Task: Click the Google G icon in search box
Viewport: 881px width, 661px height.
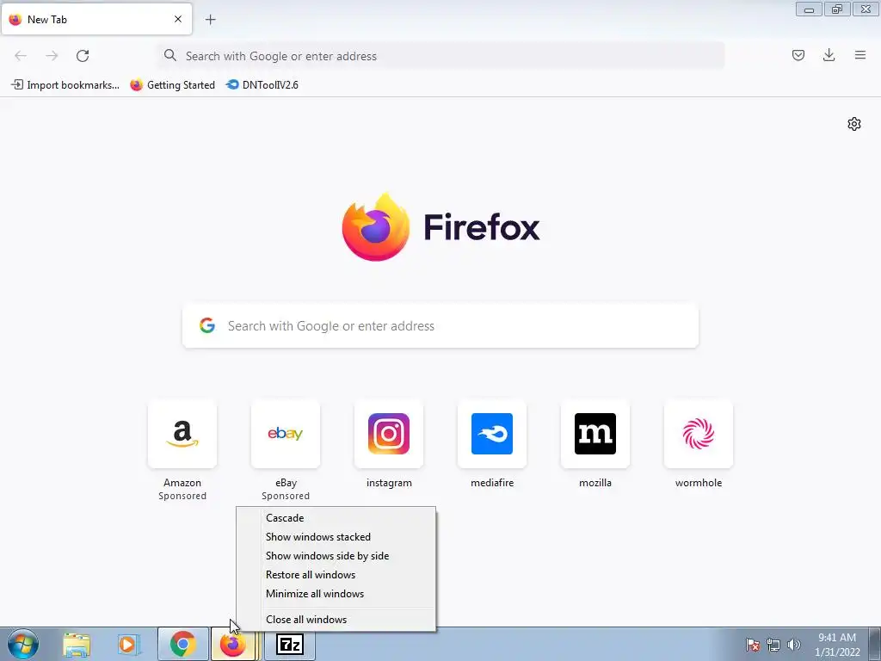Action: pyautogui.click(x=207, y=325)
